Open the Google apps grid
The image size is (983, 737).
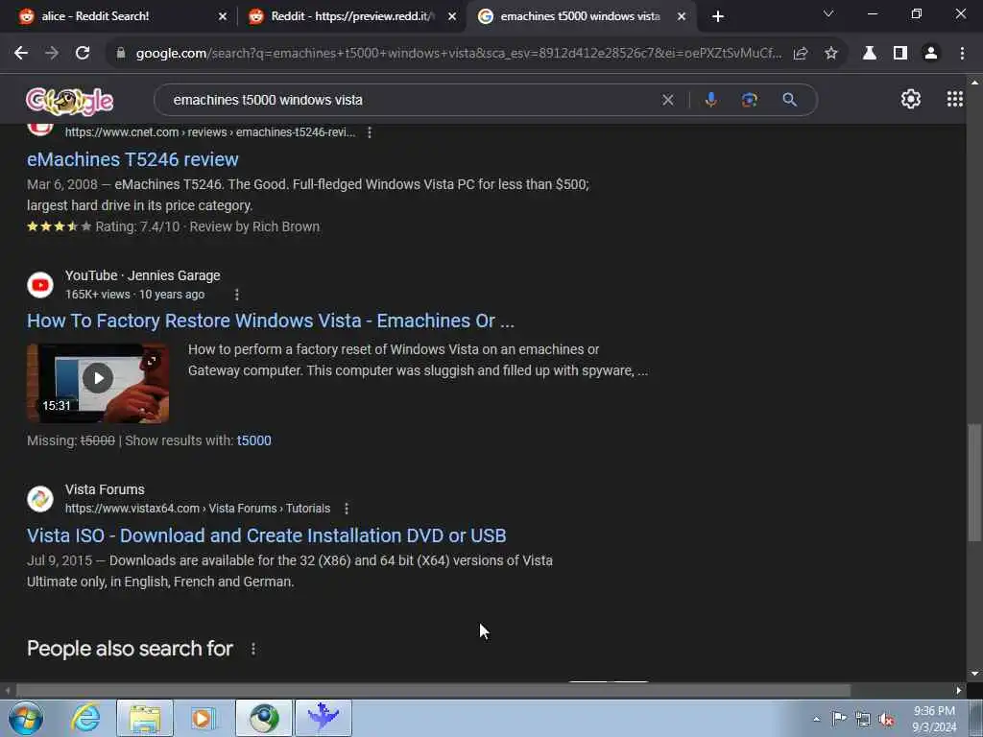coord(955,99)
